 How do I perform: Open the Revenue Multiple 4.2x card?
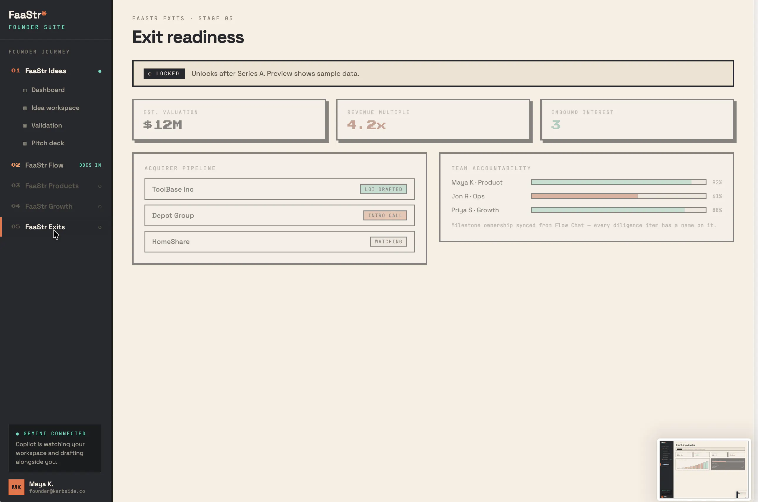(433, 120)
